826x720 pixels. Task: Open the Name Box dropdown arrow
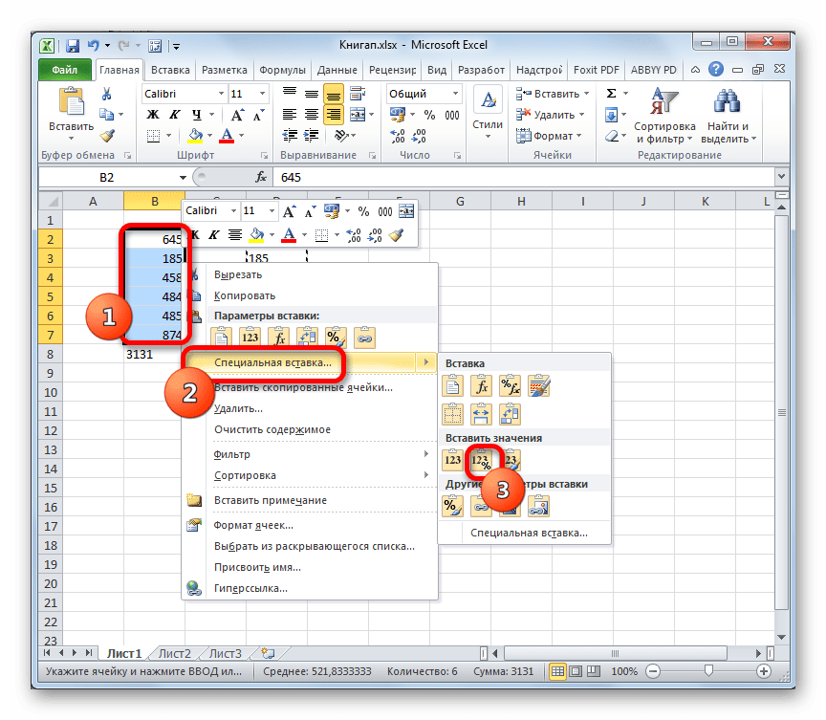(183, 178)
